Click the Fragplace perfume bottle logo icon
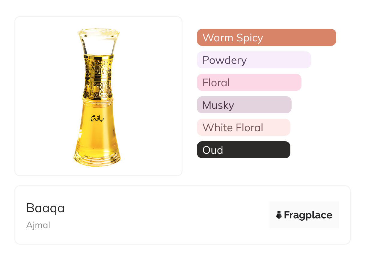Viewport: 365px width, 259px height. 279,215
